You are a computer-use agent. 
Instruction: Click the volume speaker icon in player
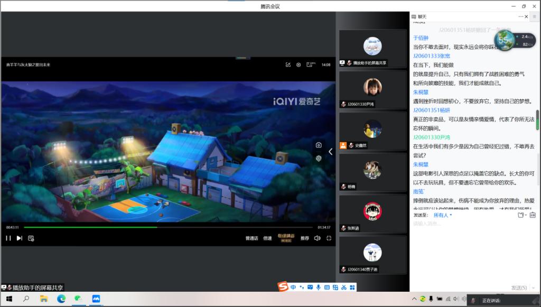click(317, 238)
